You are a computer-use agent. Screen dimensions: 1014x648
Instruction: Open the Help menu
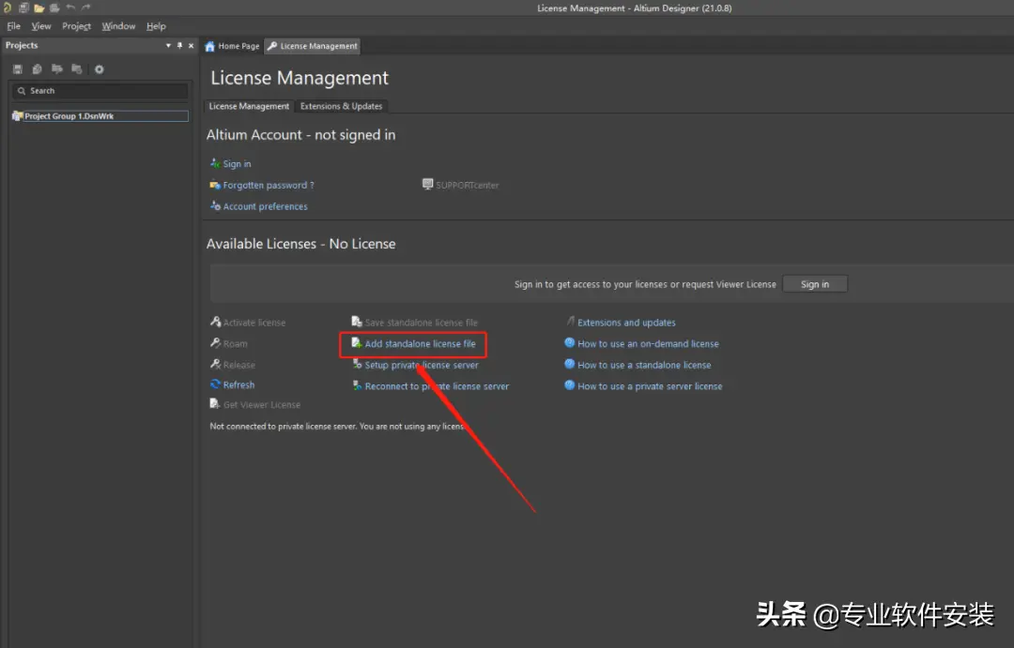pyautogui.click(x=156, y=26)
